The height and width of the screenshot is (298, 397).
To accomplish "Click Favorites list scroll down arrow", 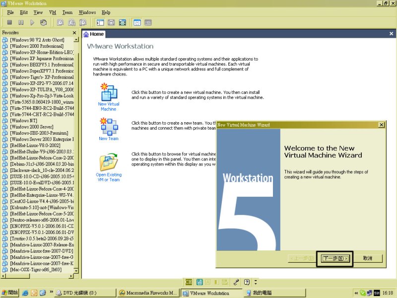I will (76, 271).
